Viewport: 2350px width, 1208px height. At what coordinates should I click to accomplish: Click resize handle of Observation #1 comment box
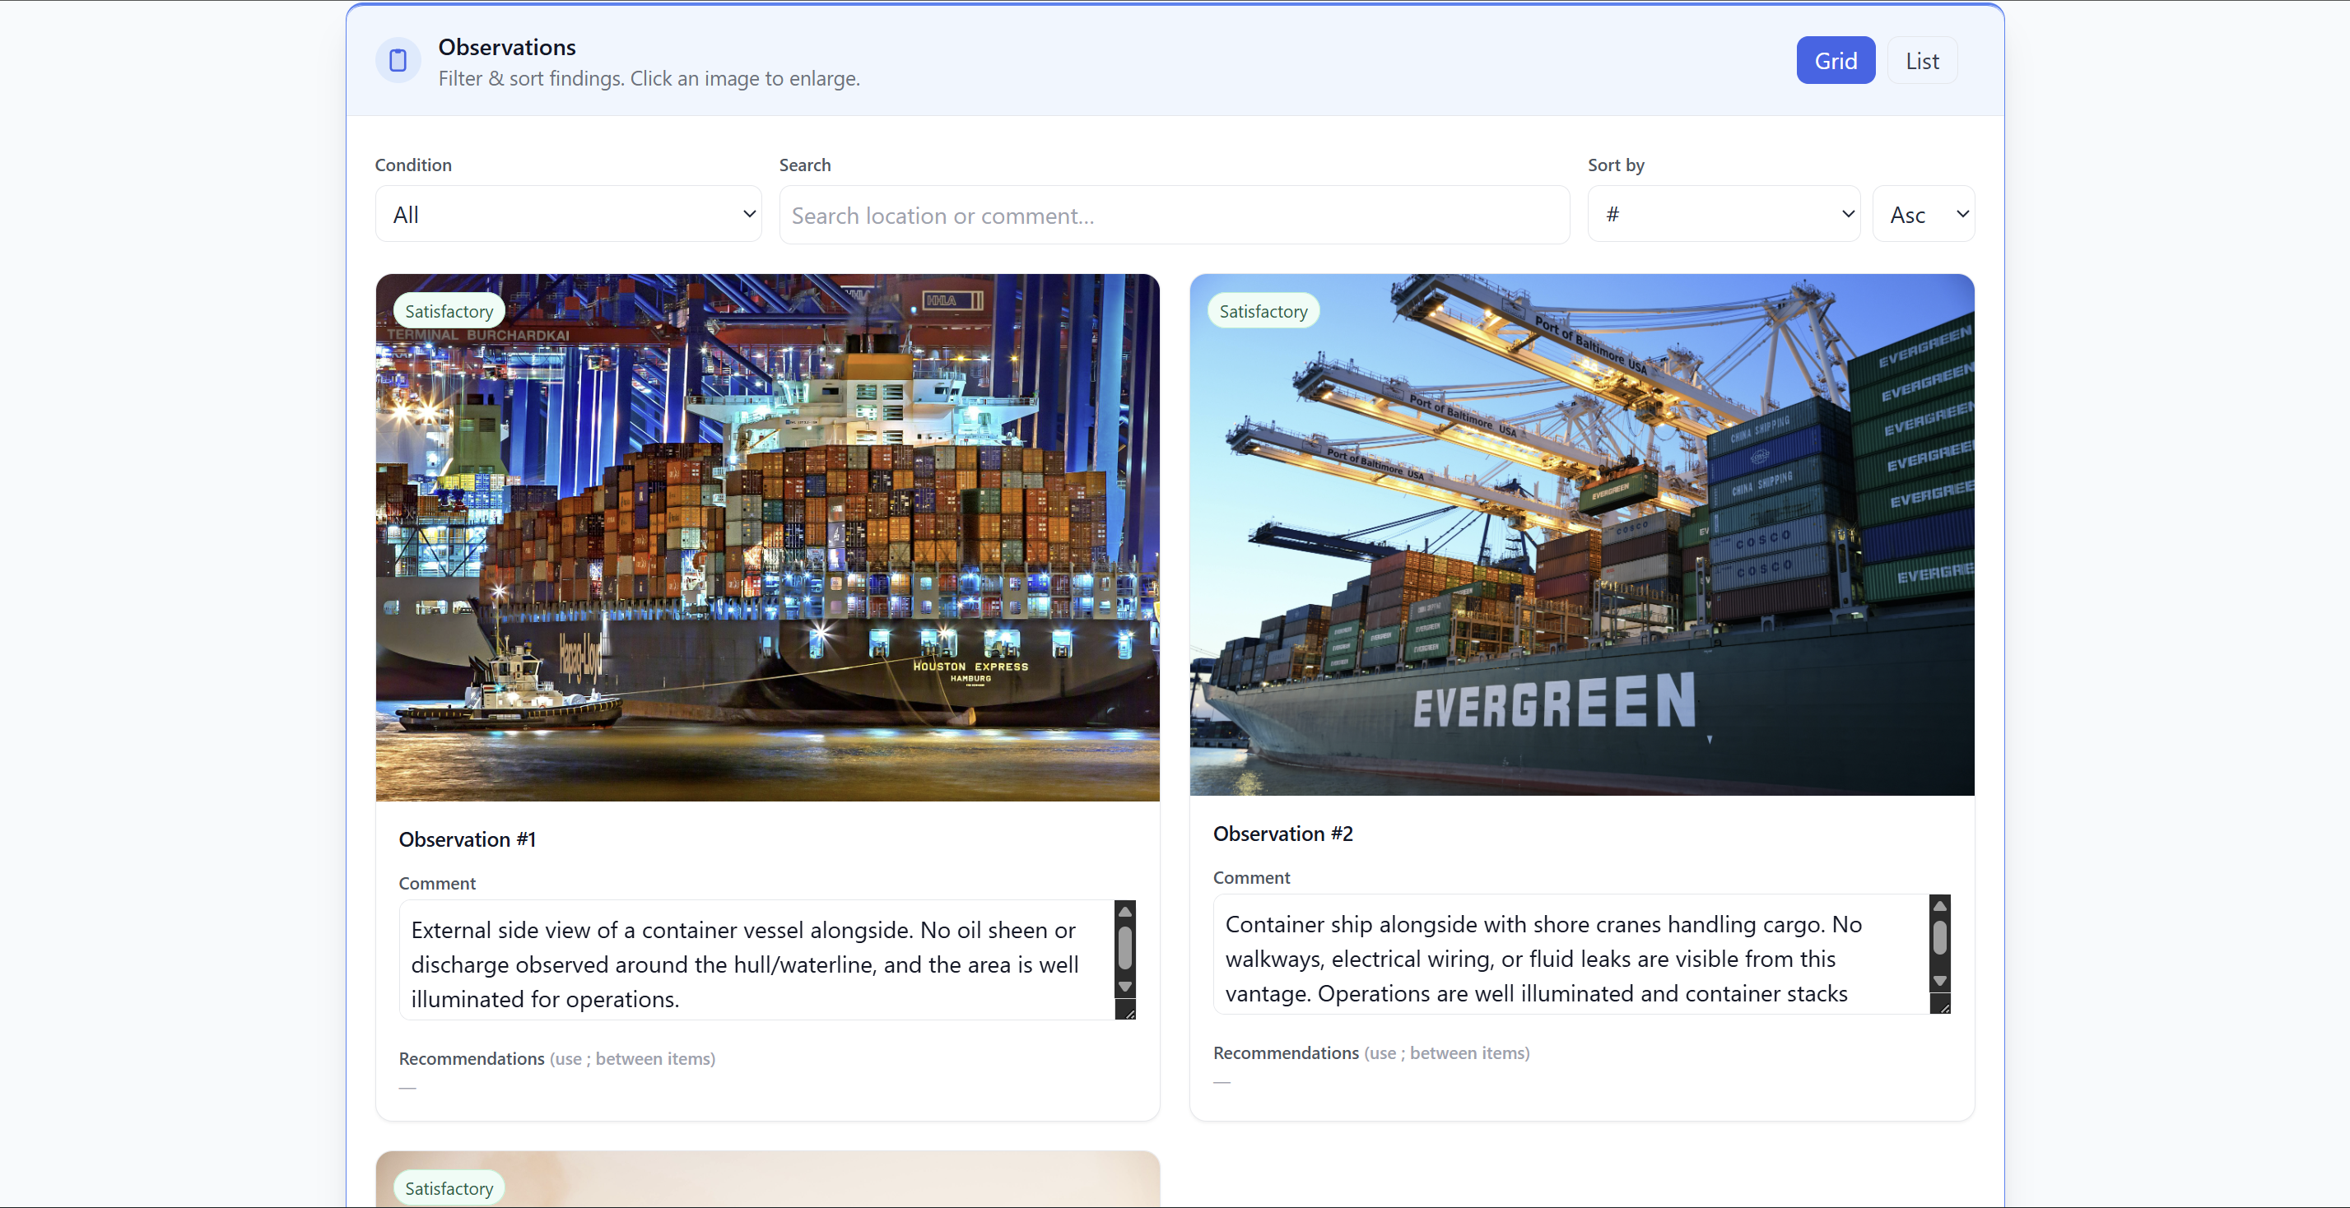tap(1126, 1009)
